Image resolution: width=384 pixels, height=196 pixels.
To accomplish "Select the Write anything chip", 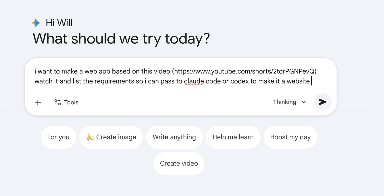I will click(174, 137).
